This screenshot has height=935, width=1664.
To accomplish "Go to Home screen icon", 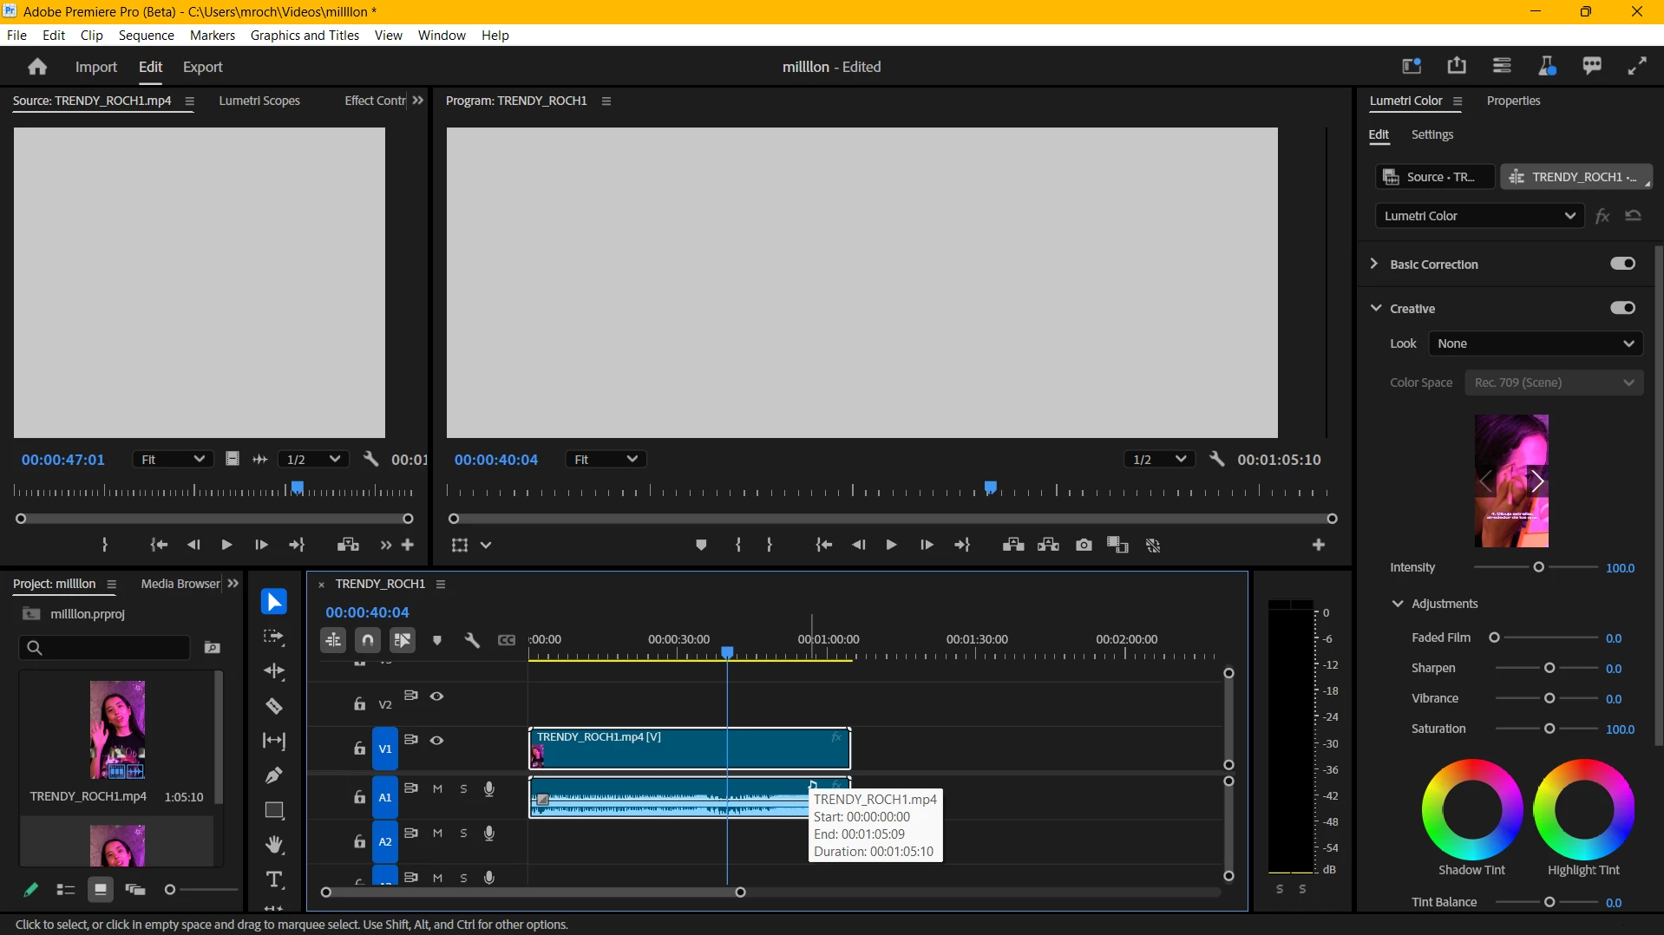I will click(x=37, y=67).
